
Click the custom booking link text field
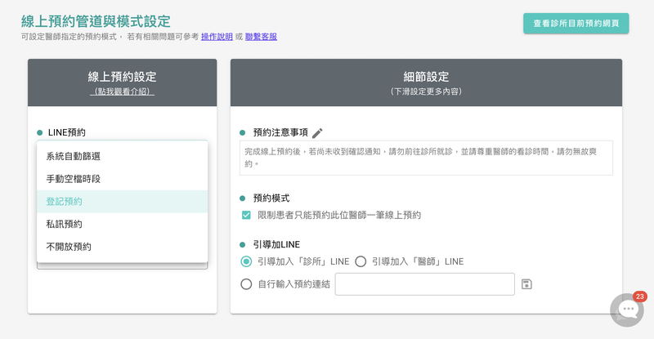[x=424, y=284]
